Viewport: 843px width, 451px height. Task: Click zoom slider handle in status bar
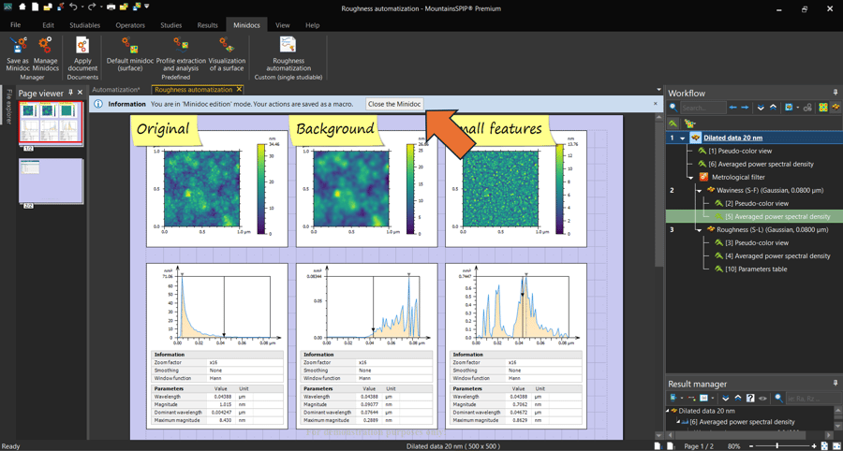pyautogui.click(x=776, y=446)
